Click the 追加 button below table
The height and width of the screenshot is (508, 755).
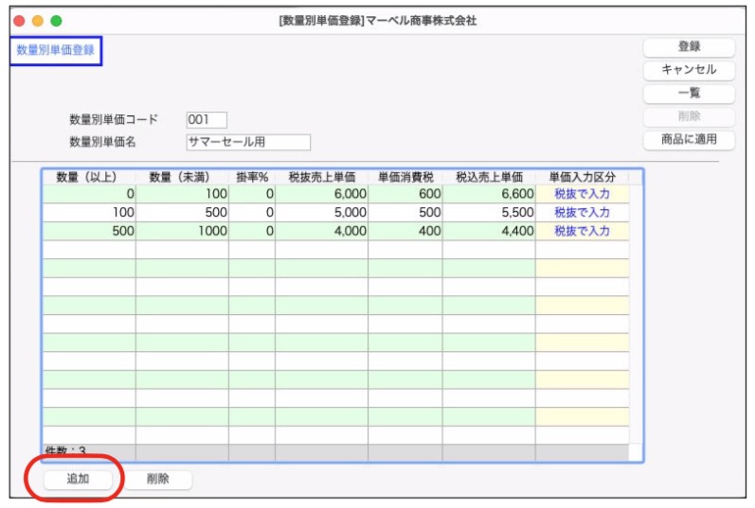[78, 479]
